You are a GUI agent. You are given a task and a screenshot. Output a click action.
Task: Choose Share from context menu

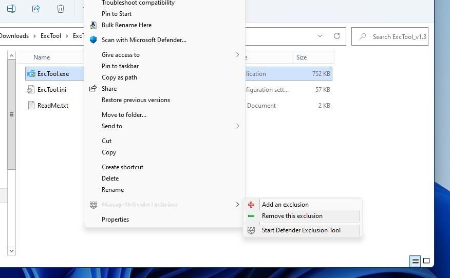[x=109, y=89]
